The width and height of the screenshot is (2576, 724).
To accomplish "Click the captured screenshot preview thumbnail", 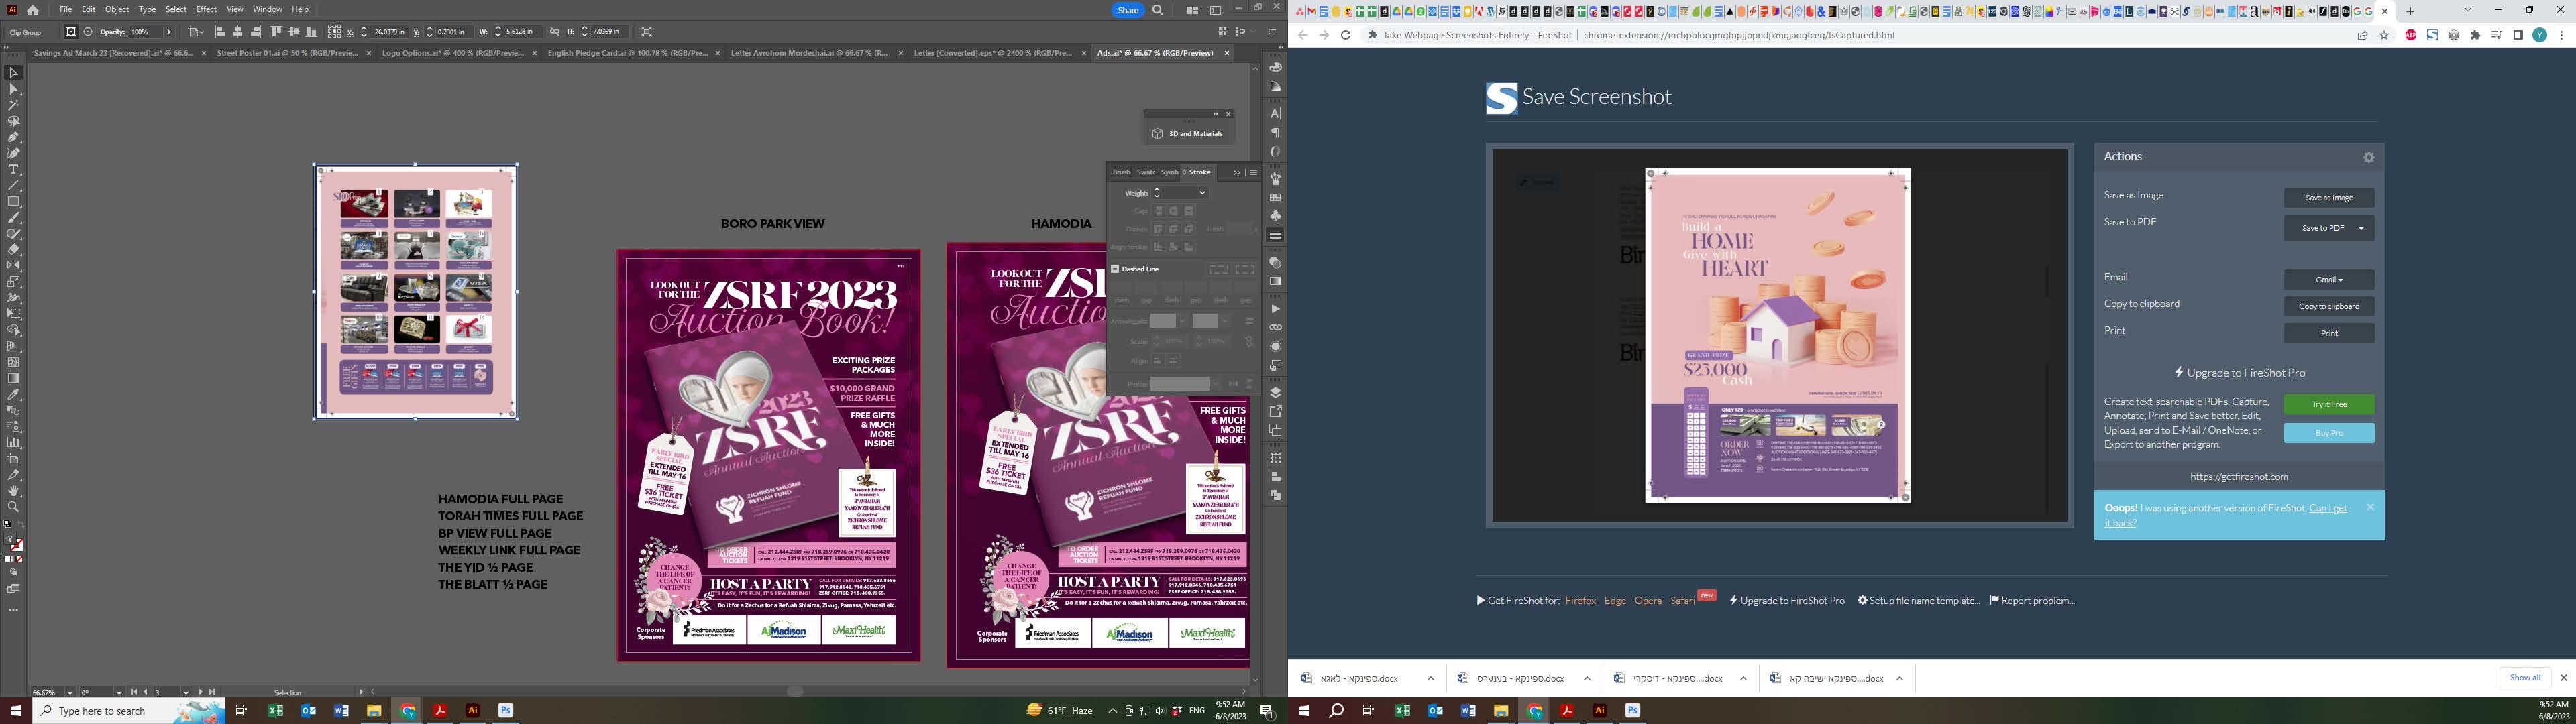I will point(1777,335).
